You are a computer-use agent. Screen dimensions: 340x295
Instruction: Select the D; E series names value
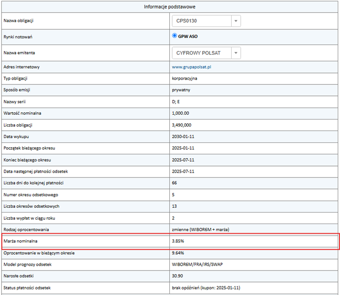176,102
